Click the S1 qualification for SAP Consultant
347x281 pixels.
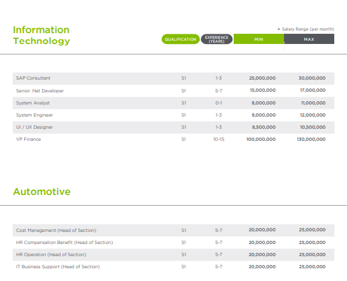(x=183, y=78)
